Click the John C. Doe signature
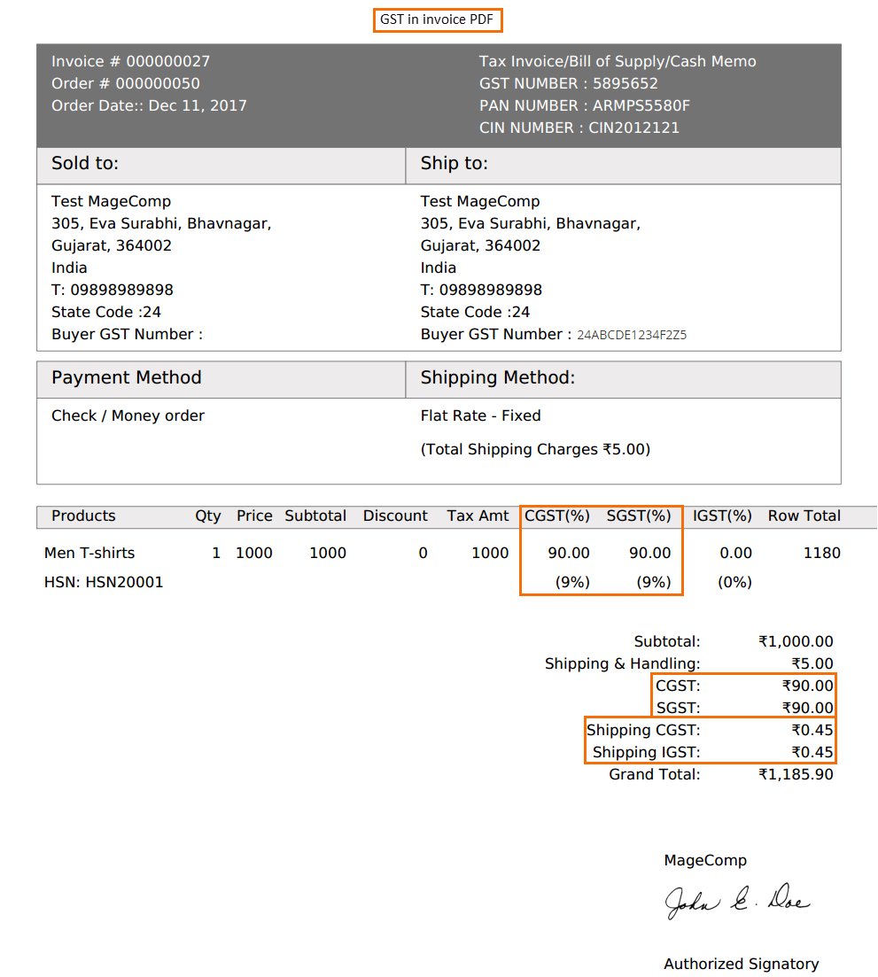 point(737,901)
